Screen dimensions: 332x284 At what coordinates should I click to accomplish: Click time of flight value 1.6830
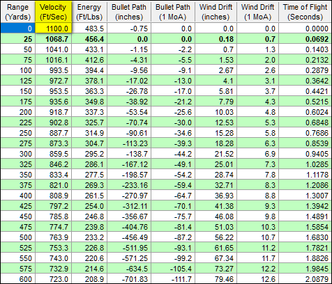pos(305,237)
